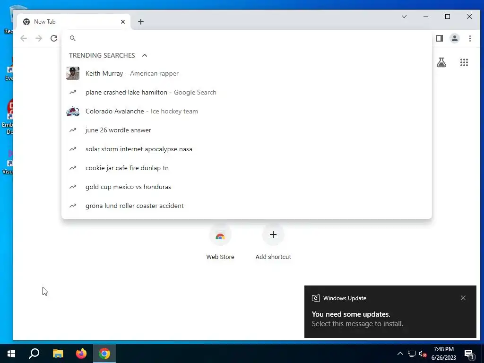Choose the Colorado Avalanche suggestion
Viewport: 484px width, 363px height.
point(247,111)
